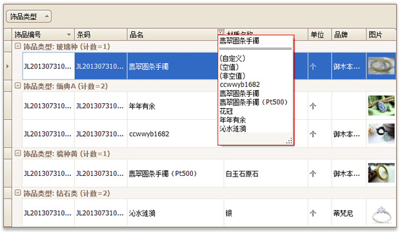Click the 饰品类型: 钻石类 (计数=2) group header text
400x232 pixels.
pos(66,193)
